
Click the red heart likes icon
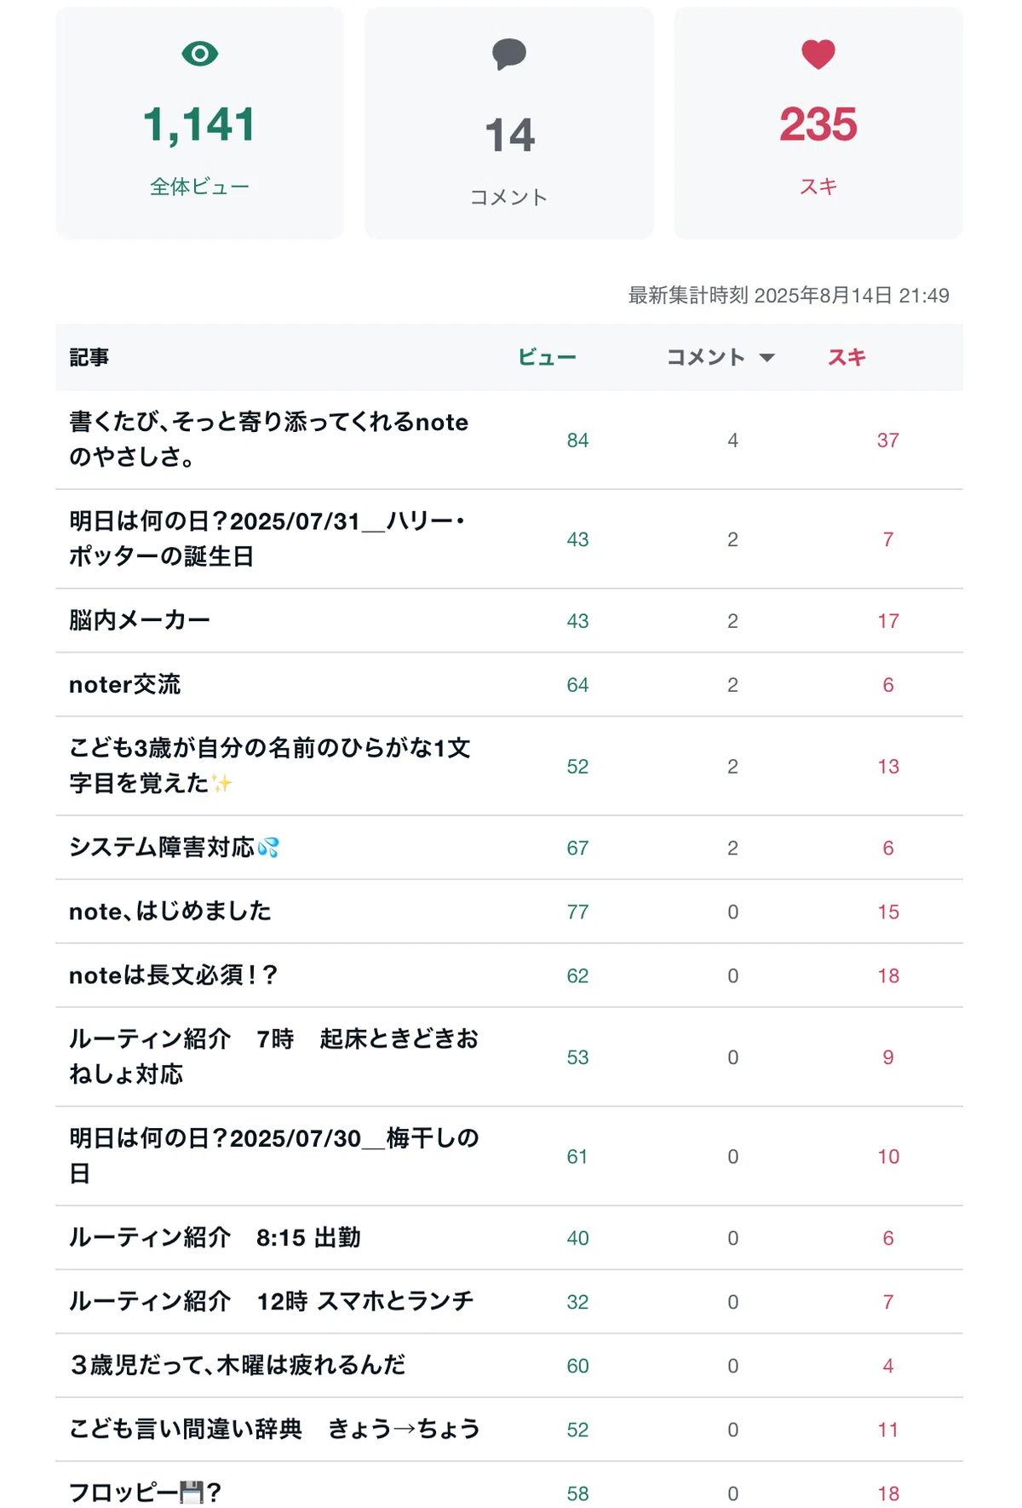(x=818, y=55)
